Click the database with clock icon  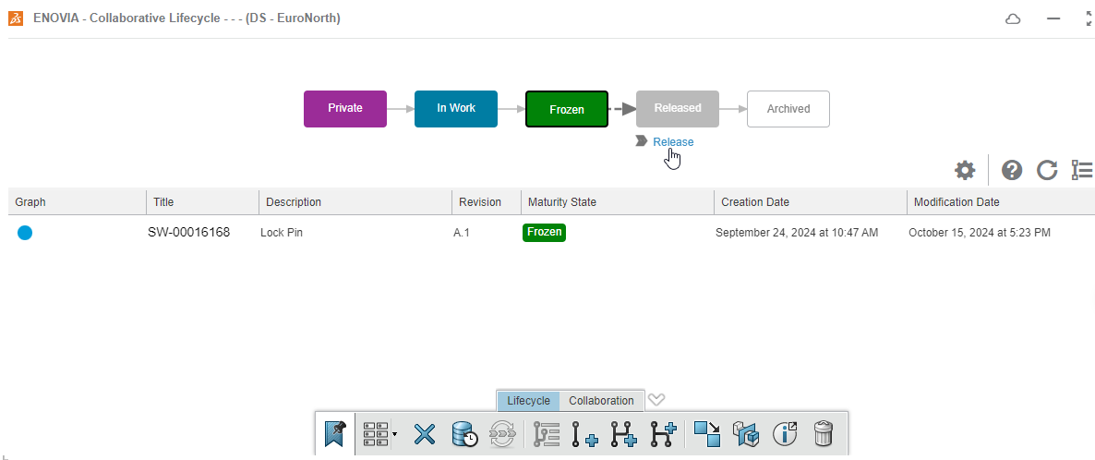click(x=463, y=433)
